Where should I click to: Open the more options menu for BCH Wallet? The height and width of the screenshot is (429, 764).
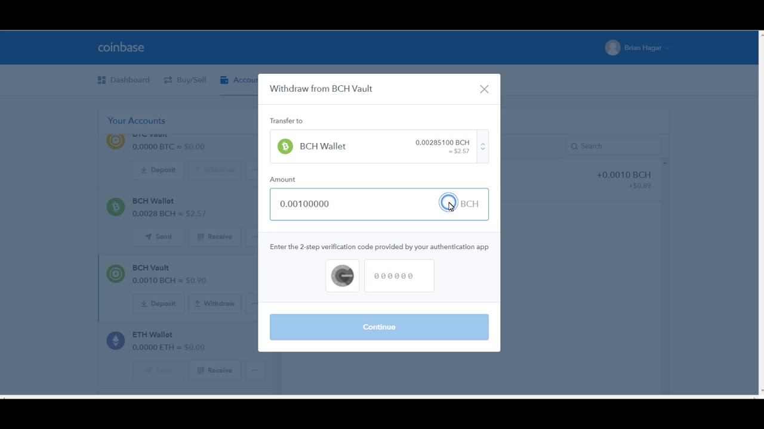(x=253, y=237)
